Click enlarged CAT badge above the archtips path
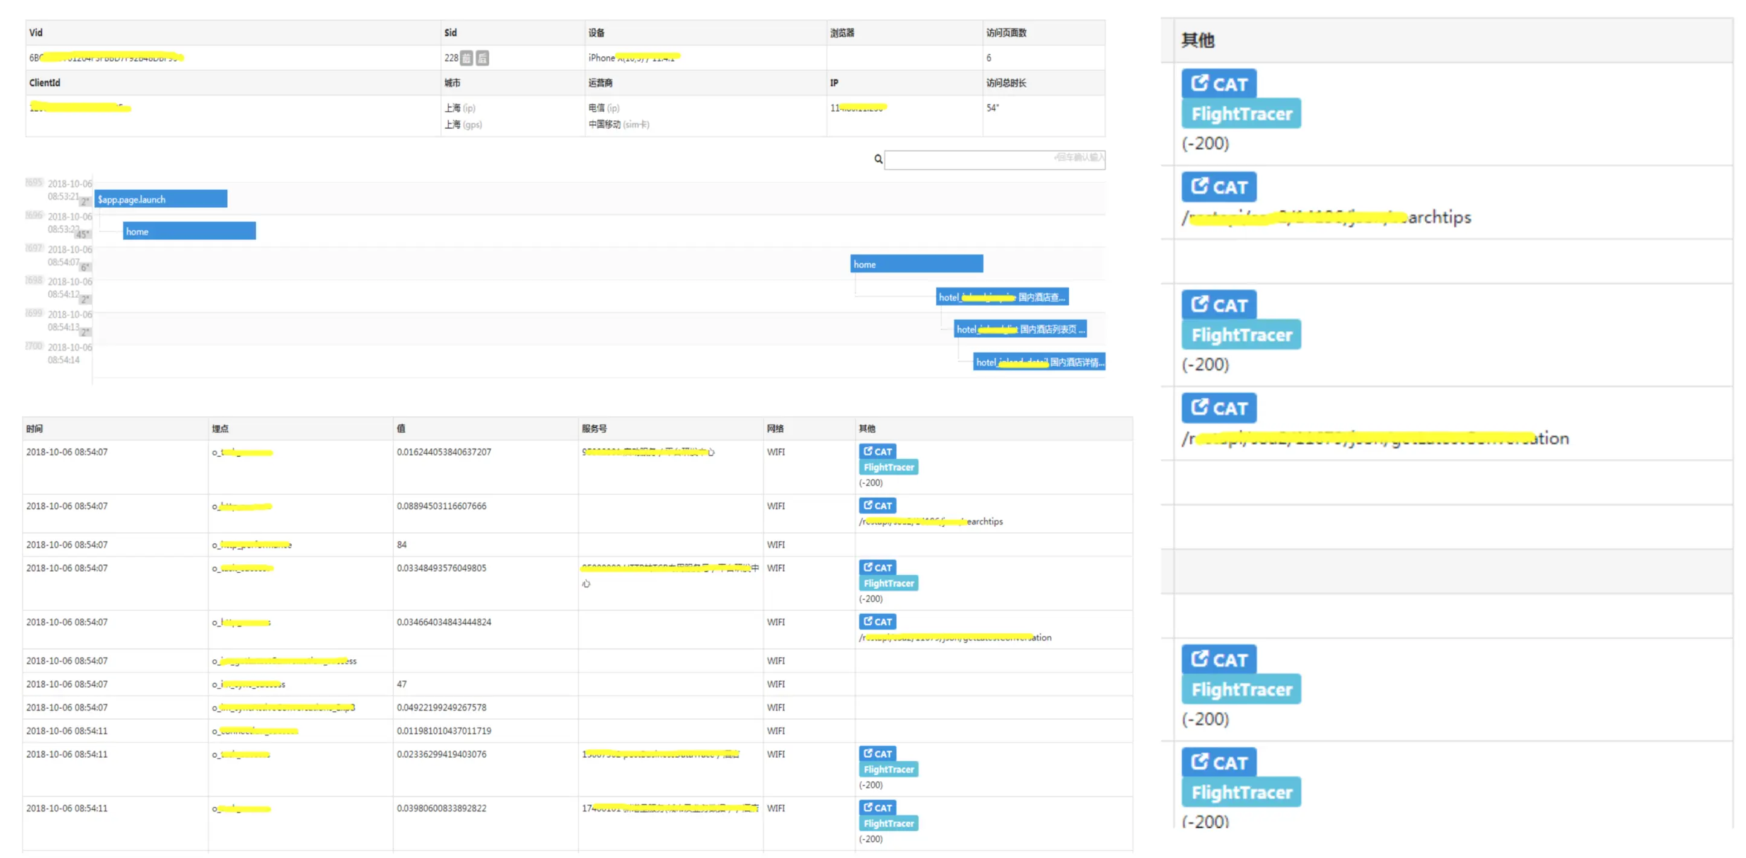Viewport: 1746px width, 858px height. (x=1218, y=187)
